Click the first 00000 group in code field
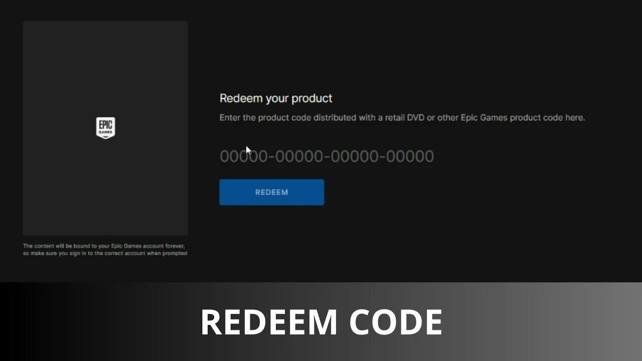Viewport: 642px width, 361px height. pyautogui.click(x=244, y=156)
